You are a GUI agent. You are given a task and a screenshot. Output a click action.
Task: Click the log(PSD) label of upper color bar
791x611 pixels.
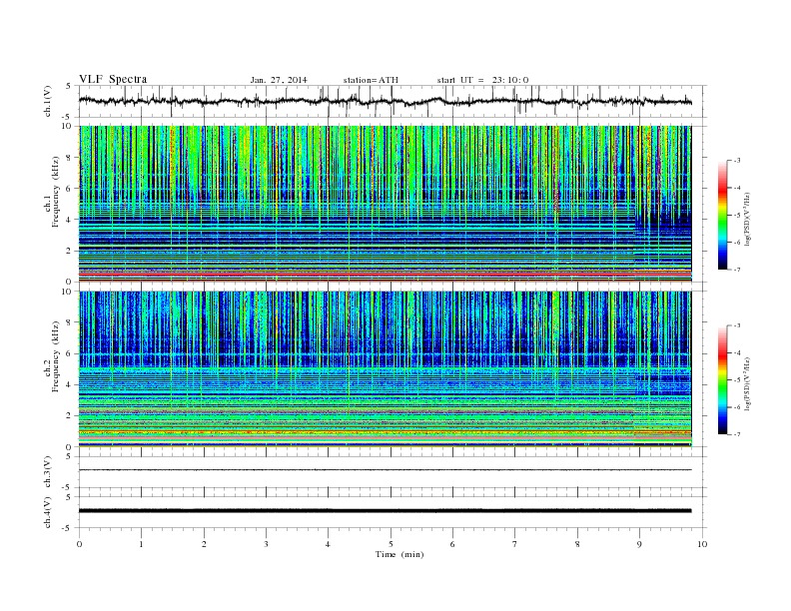coord(748,220)
